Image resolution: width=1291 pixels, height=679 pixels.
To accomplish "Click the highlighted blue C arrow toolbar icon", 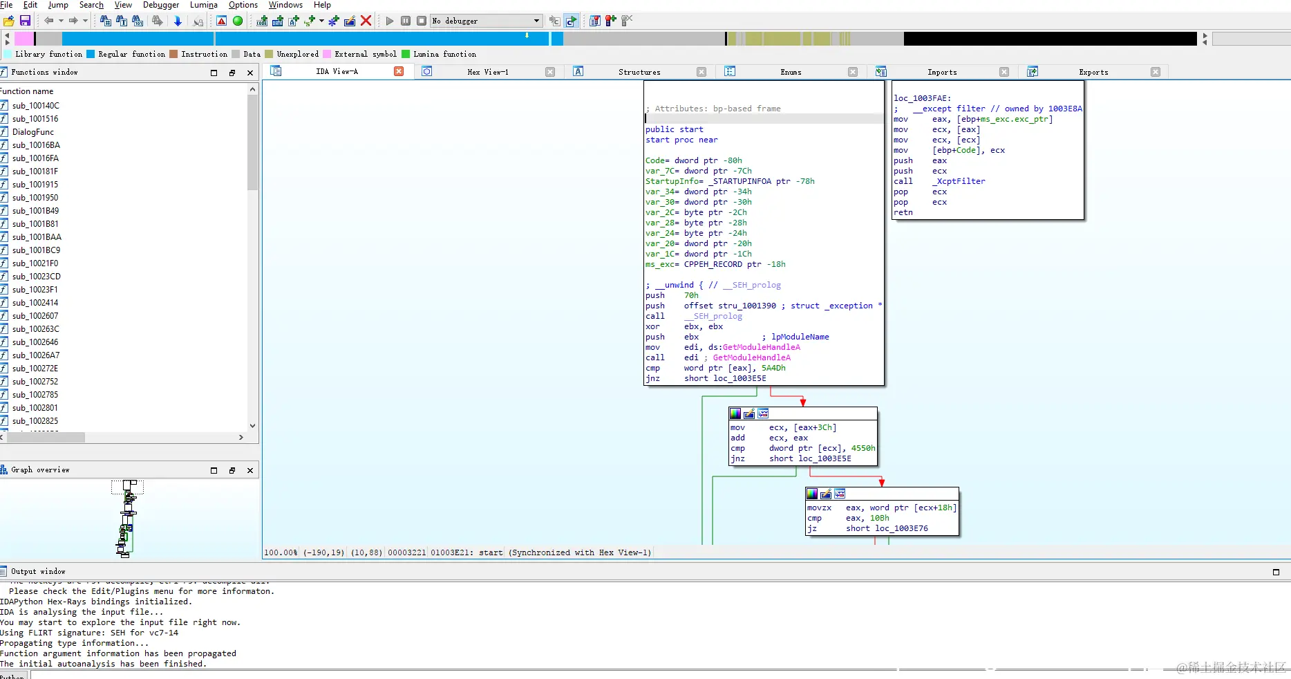I will tap(572, 21).
